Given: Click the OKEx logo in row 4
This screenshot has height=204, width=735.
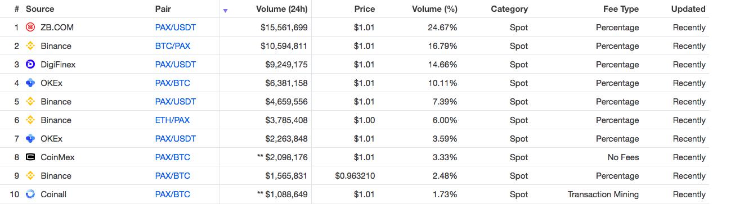Looking at the screenshot, I should click(x=30, y=83).
